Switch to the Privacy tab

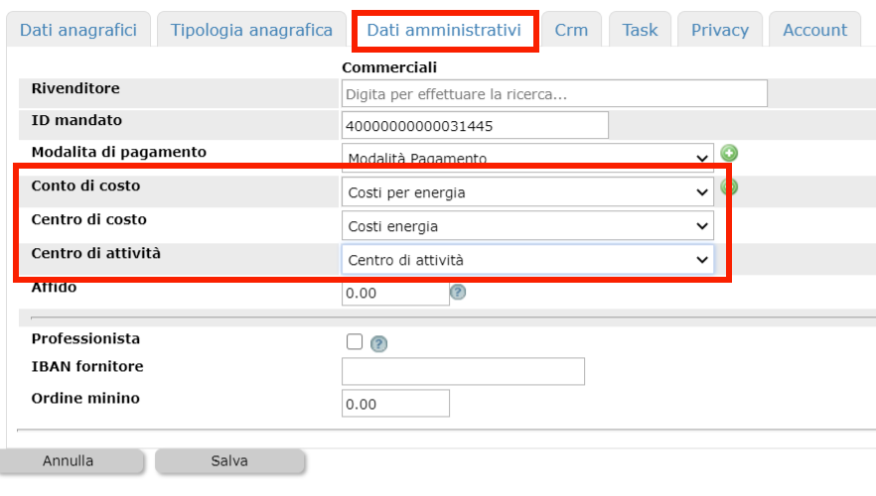point(719,30)
